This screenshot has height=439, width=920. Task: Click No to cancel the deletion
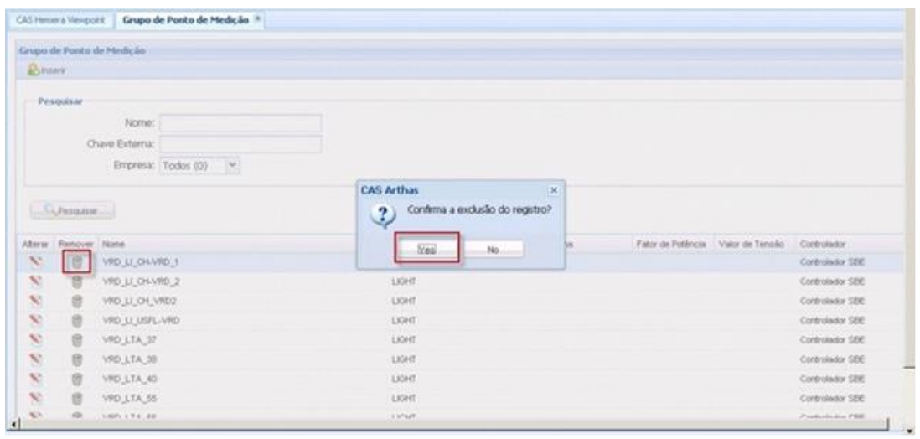493,249
